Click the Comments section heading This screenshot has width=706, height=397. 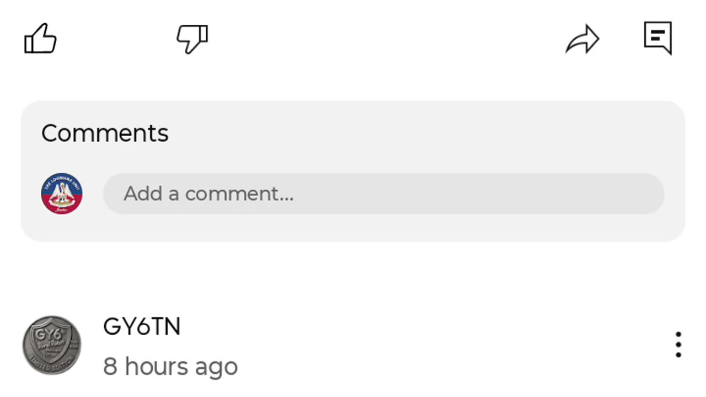tap(105, 133)
